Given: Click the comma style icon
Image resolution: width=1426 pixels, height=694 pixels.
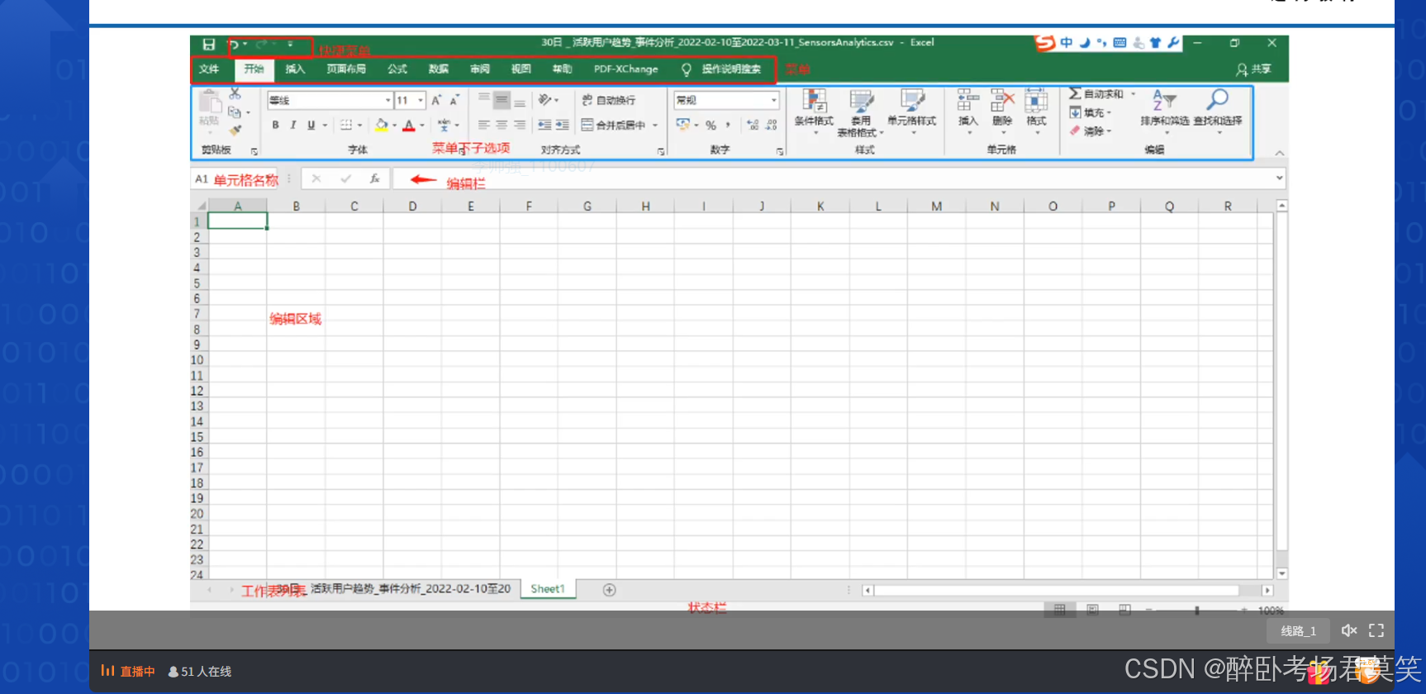Looking at the screenshot, I should (728, 126).
